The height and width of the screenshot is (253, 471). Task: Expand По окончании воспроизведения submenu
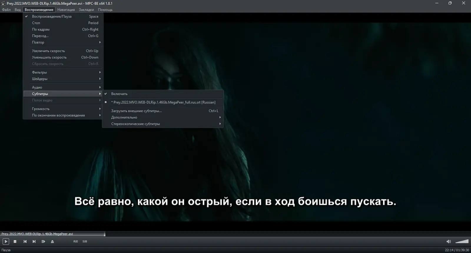[63, 115]
